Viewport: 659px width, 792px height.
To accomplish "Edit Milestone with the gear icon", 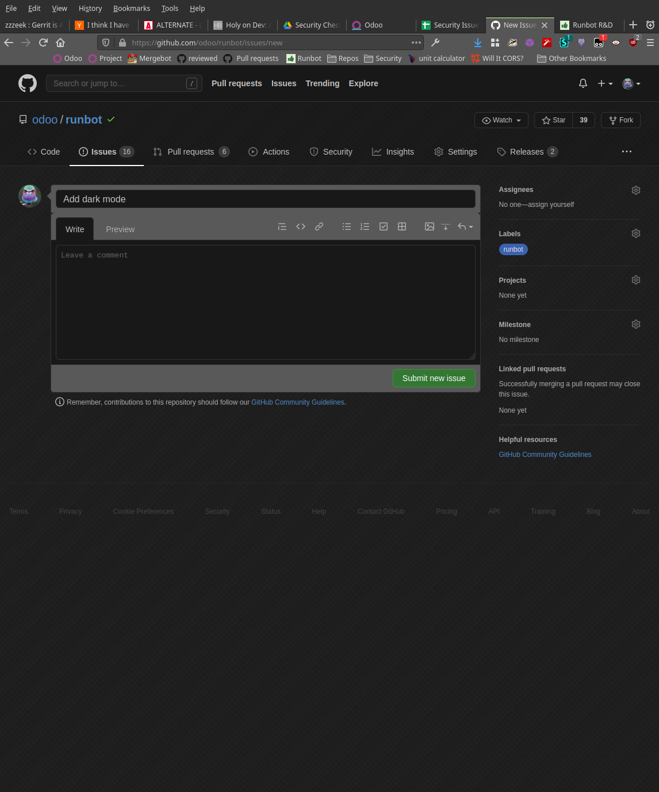I will (x=636, y=324).
